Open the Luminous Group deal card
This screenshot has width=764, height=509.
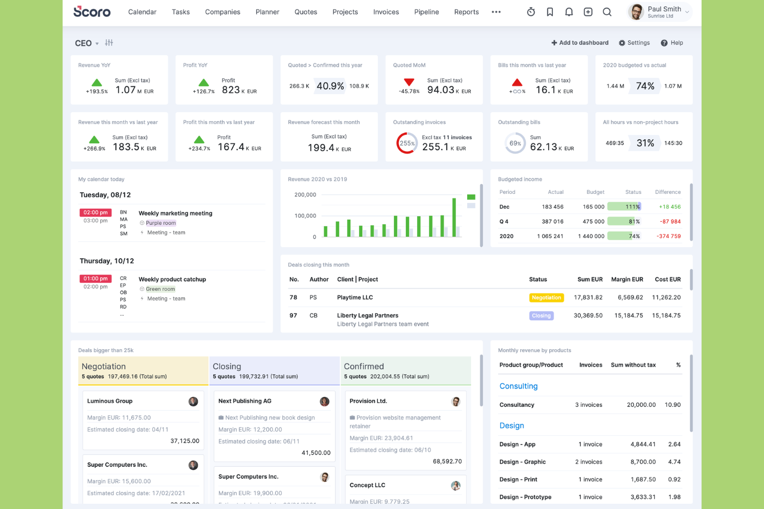point(143,420)
